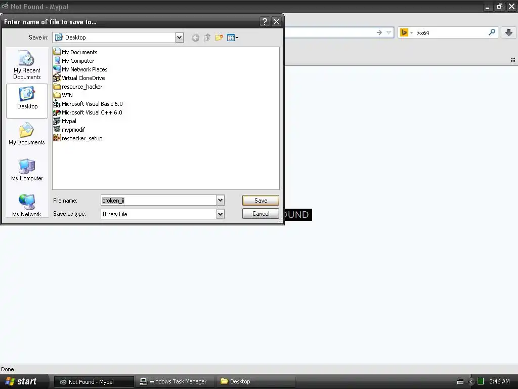This screenshot has height=389, width=518.
Task: Click the green tray icon near clock
Action: click(x=481, y=381)
